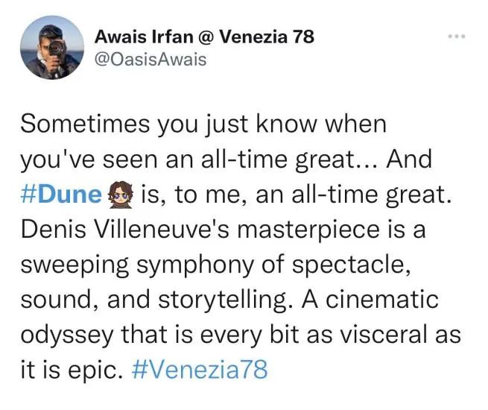Click the word 'spectacle,' in the tweet
The width and height of the screenshot is (488, 410).
click(351, 266)
